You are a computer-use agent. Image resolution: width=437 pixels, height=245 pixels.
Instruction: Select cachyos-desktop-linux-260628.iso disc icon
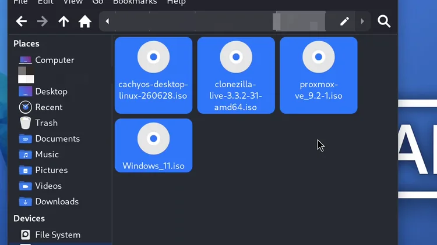pyautogui.click(x=154, y=57)
